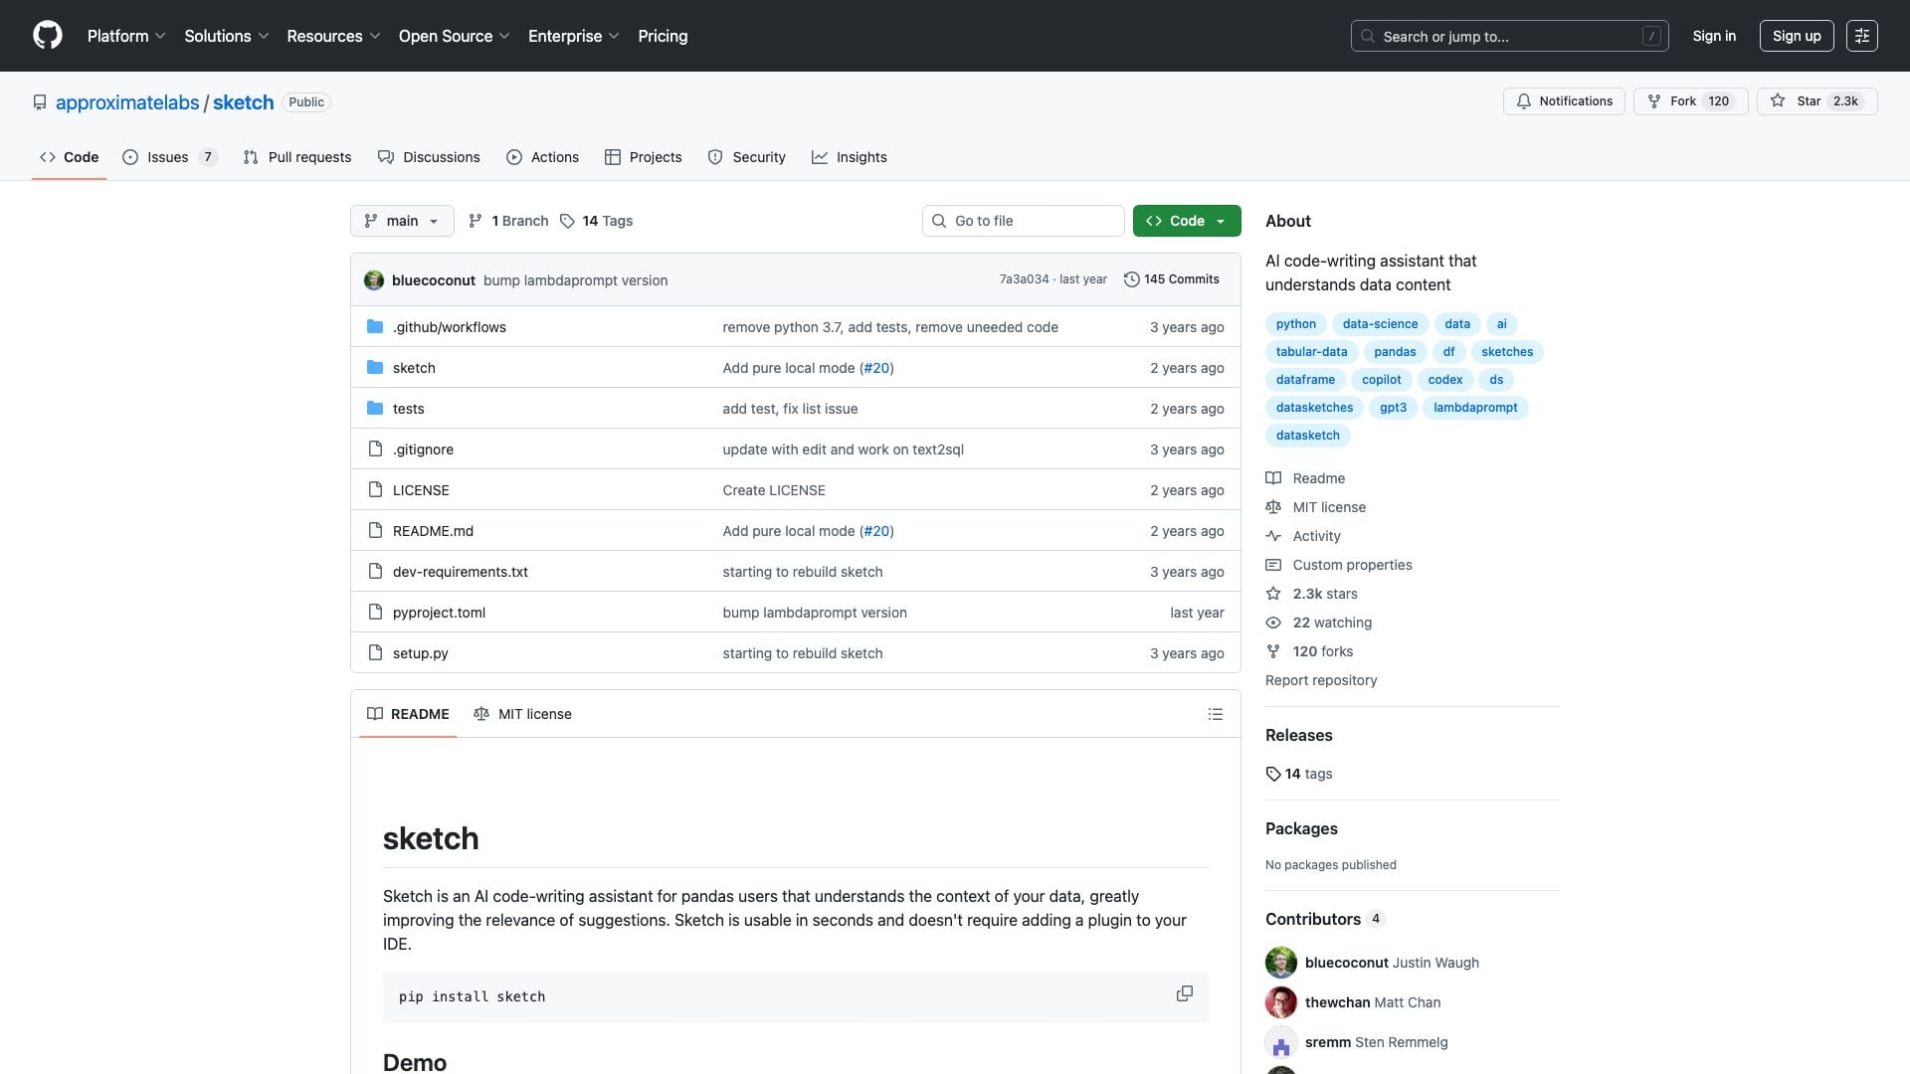
Task: Click the commit history clock icon
Action: 1131,279
